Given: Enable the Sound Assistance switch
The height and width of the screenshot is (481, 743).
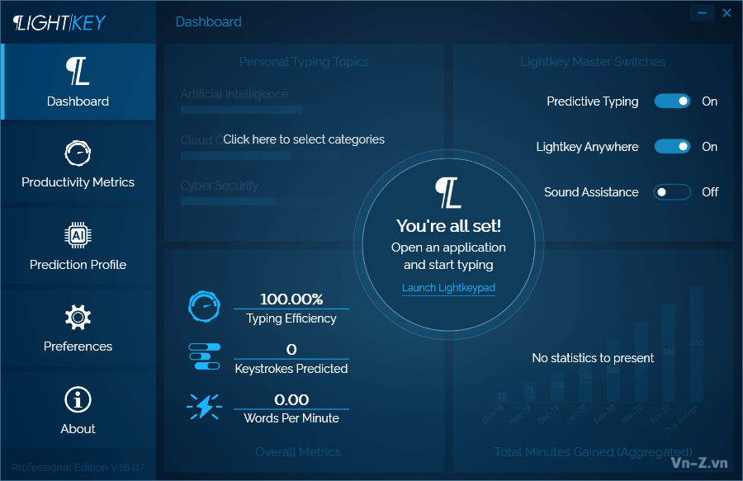Looking at the screenshot, I should tap(672, 192).
